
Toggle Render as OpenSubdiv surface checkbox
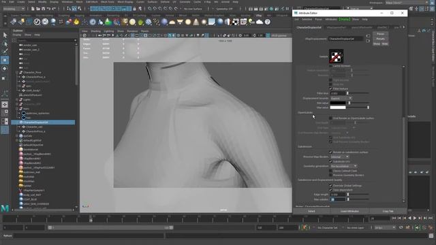[x=330, y=118]
